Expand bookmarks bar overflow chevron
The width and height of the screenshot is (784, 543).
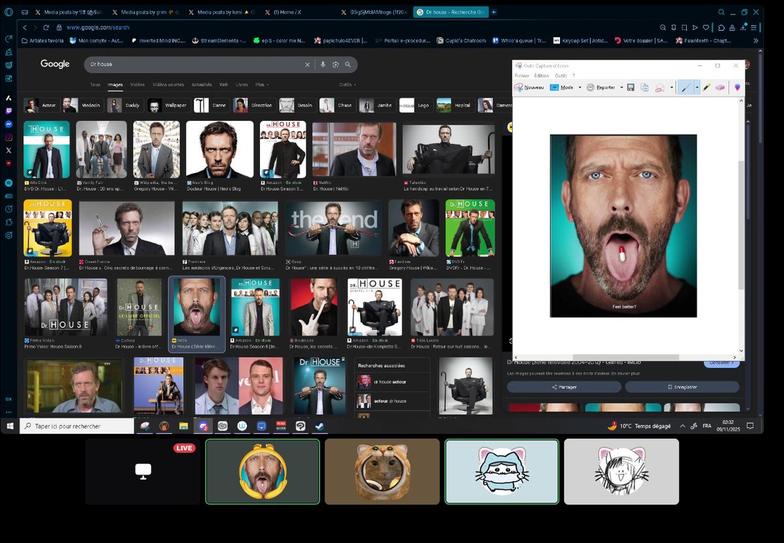[x=756, y=41]
